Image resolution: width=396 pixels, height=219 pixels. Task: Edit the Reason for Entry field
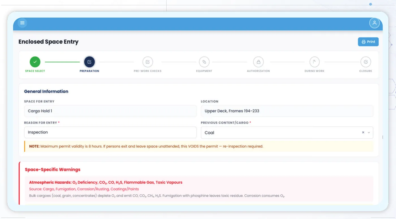(x=110, y=132)
